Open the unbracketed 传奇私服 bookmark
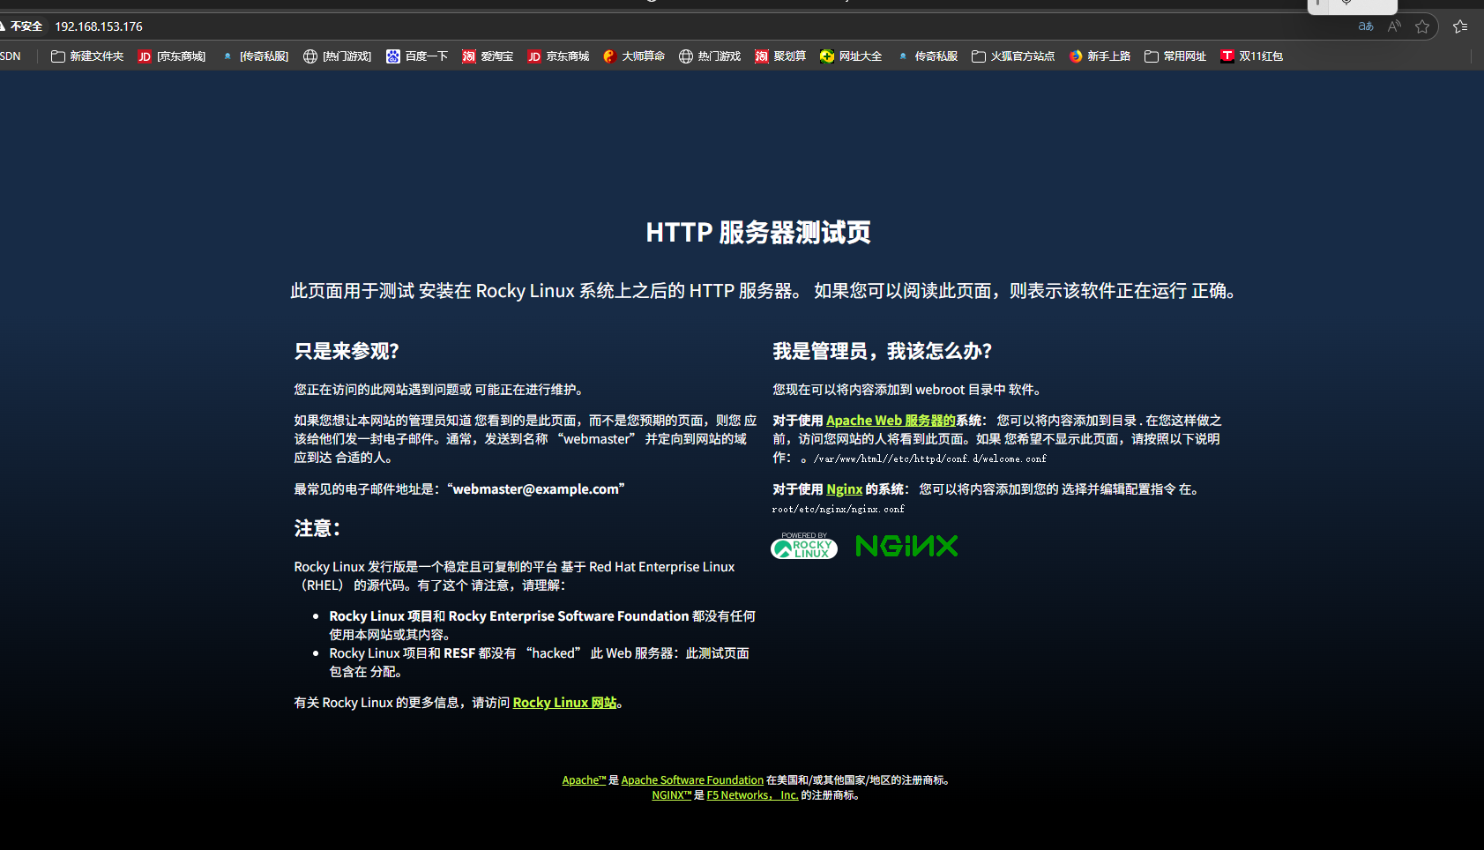The image size is (1484, 850). click(x=928, y=56)
